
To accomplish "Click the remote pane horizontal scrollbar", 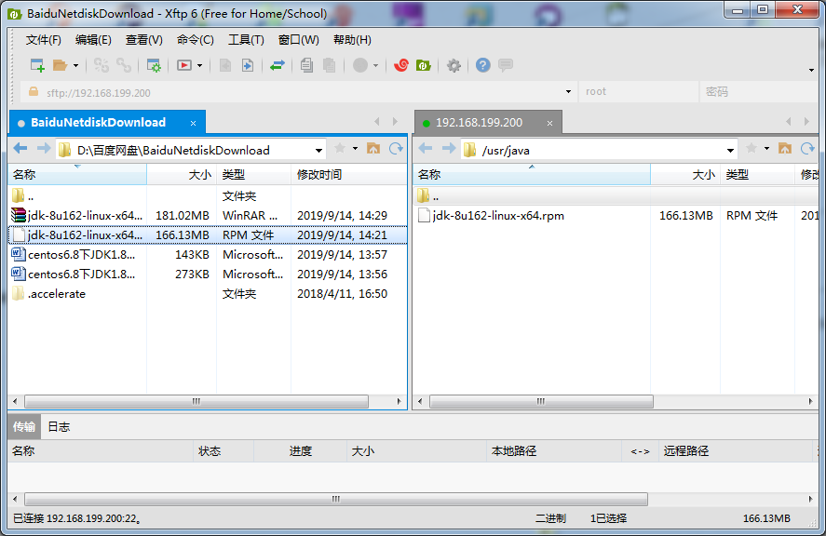I will pyautogui.click(x=542, y=402).
